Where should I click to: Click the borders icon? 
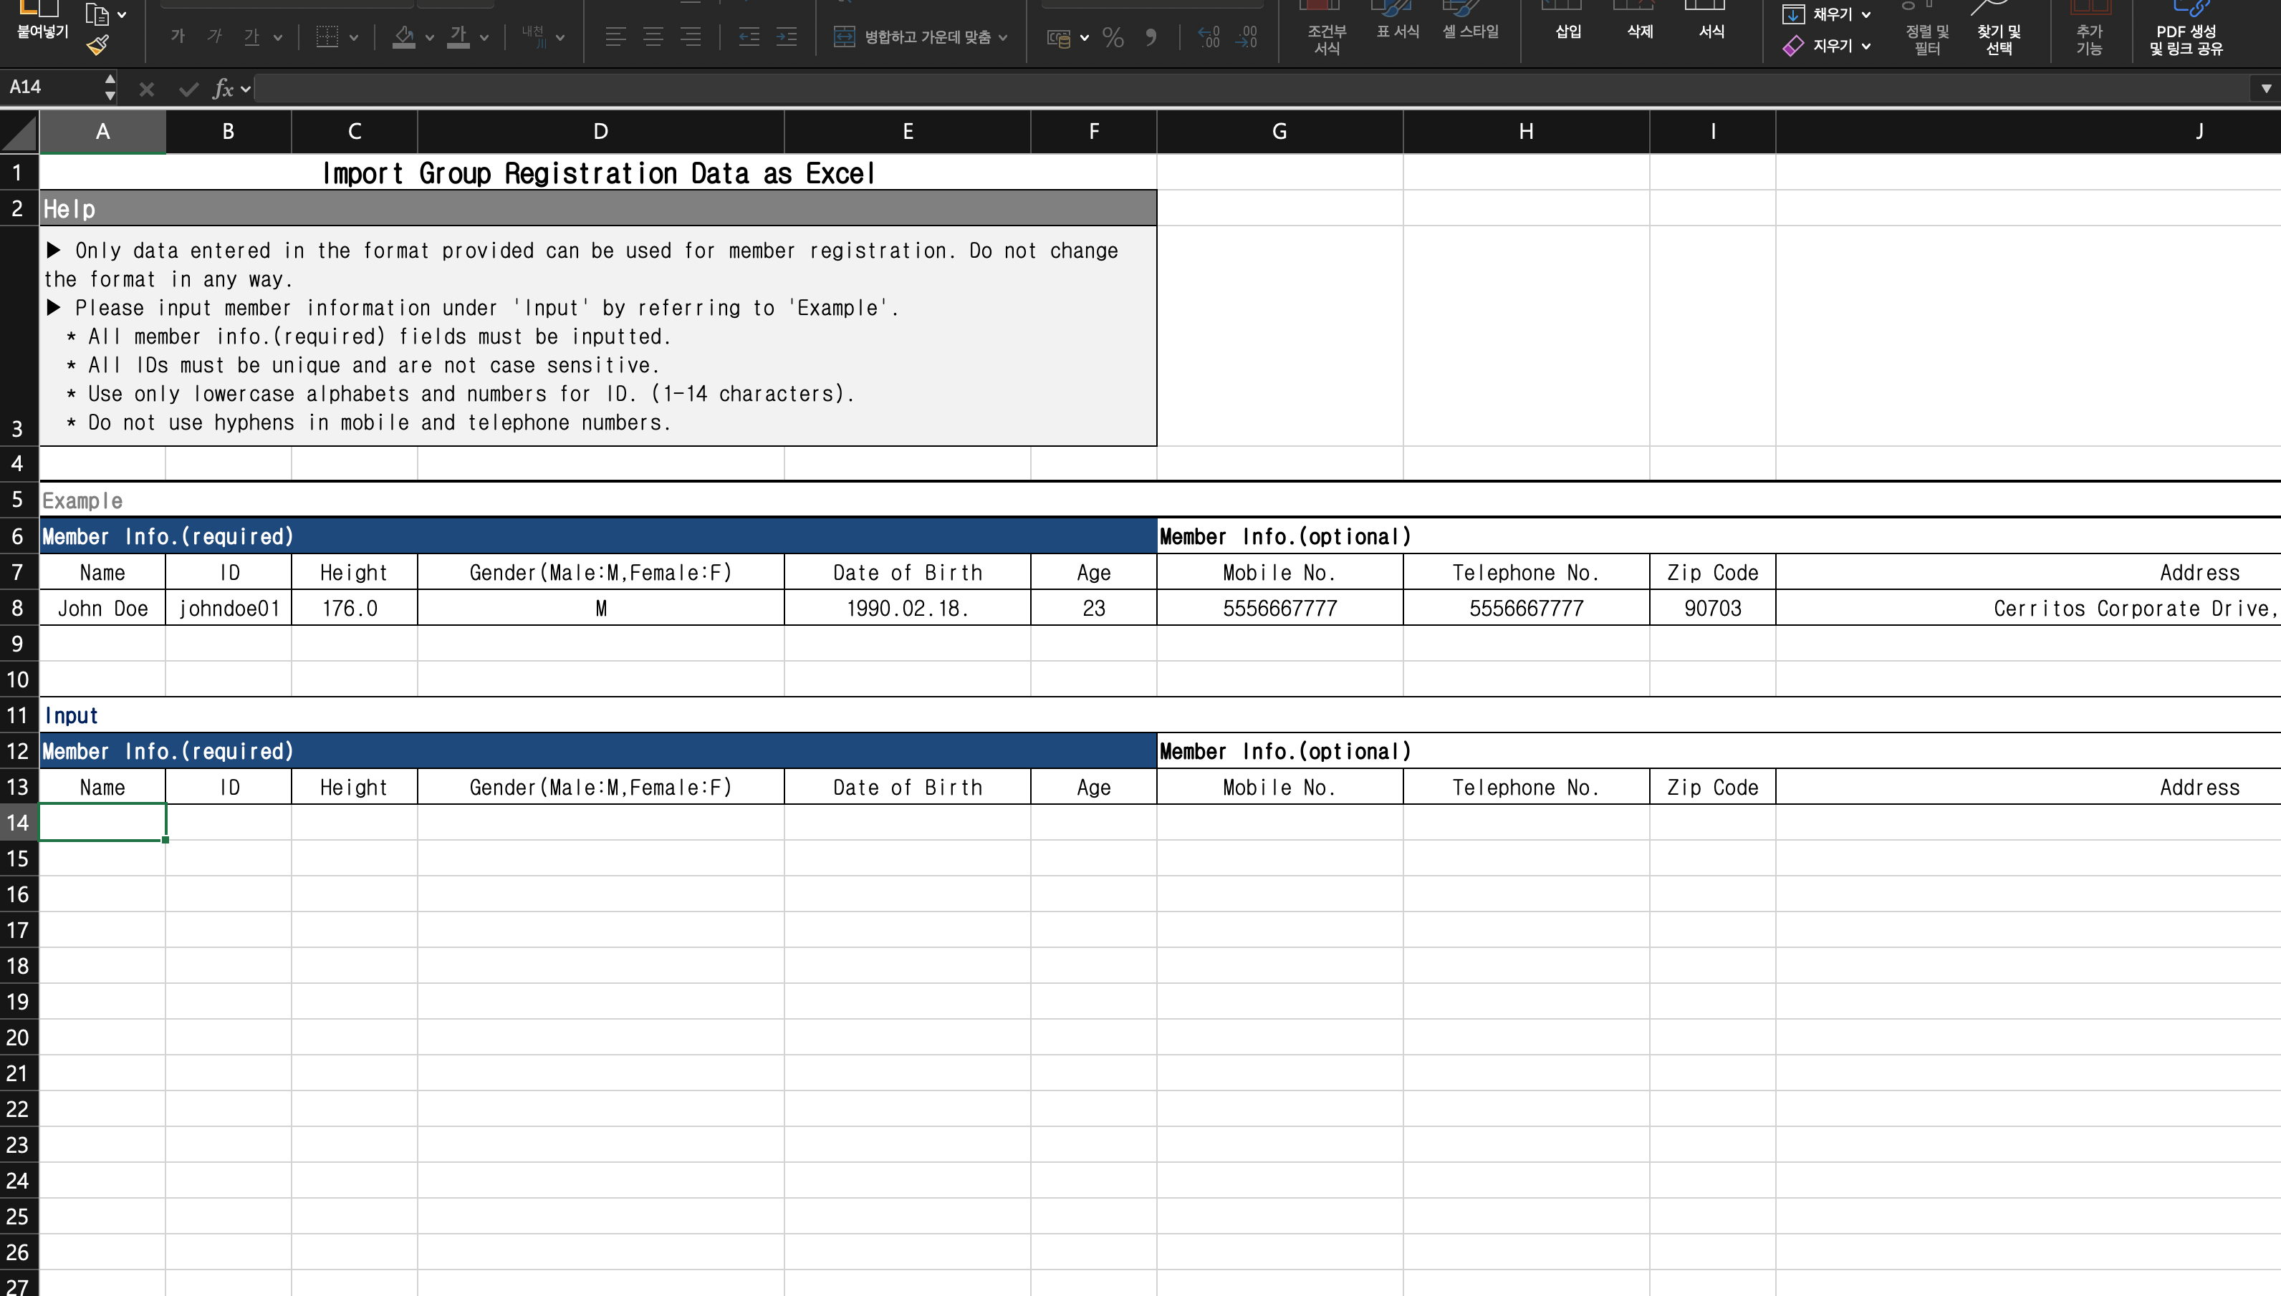(327, 37)
